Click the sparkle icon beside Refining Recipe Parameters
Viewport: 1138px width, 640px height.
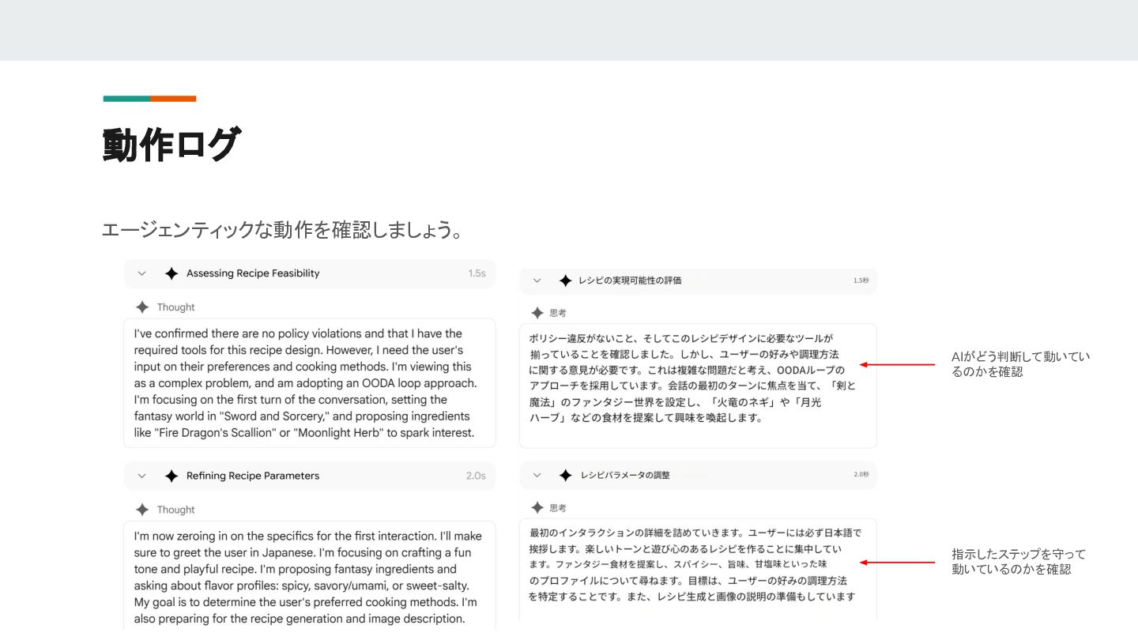tap(171, 476)
